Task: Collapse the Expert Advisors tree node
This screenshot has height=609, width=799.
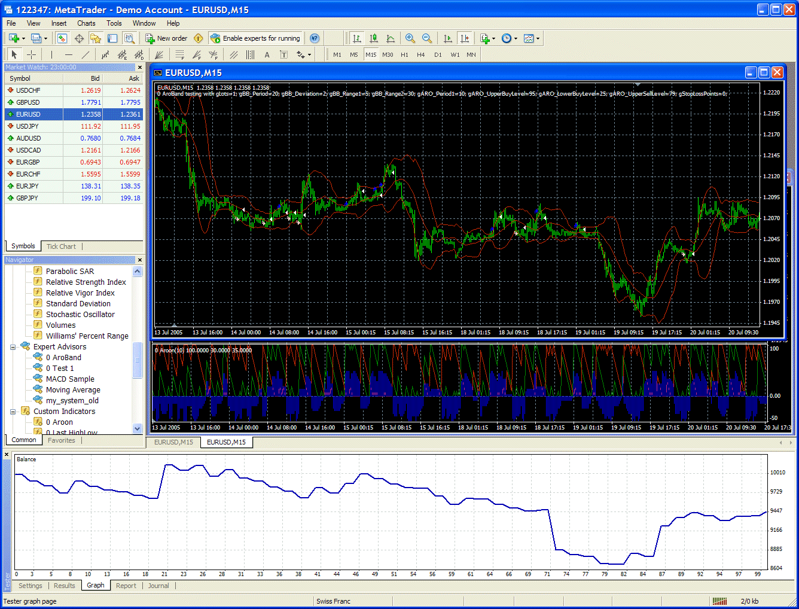Action: click(x=13, y=347)
